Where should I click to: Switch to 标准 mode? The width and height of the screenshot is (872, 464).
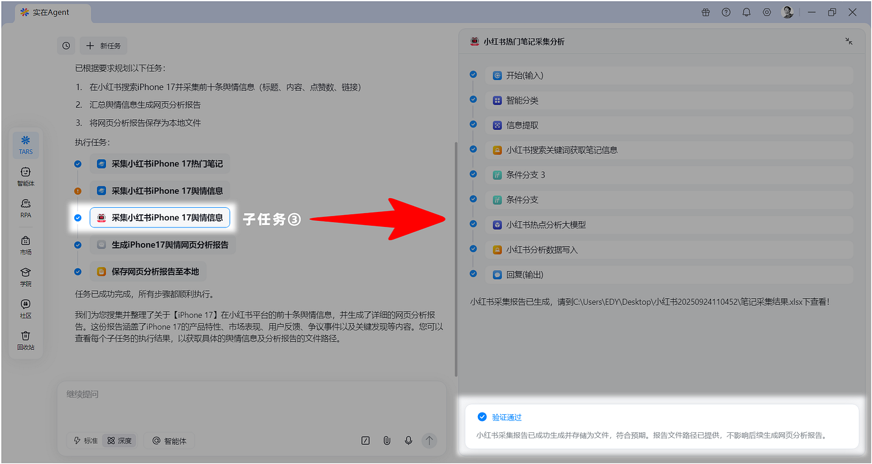(85, 441)
